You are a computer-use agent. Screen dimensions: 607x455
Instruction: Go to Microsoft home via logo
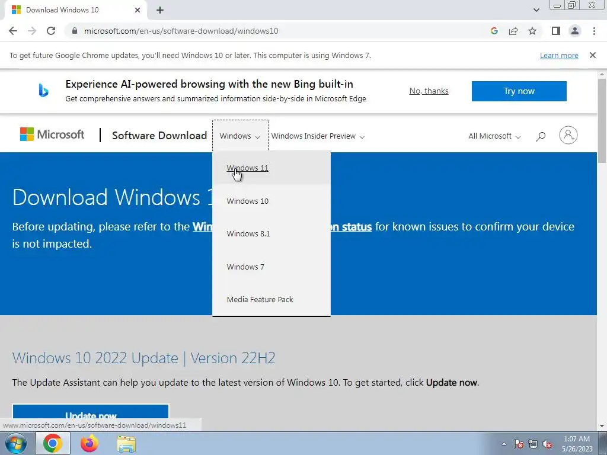pyautogui.click(x=52, y=134)
